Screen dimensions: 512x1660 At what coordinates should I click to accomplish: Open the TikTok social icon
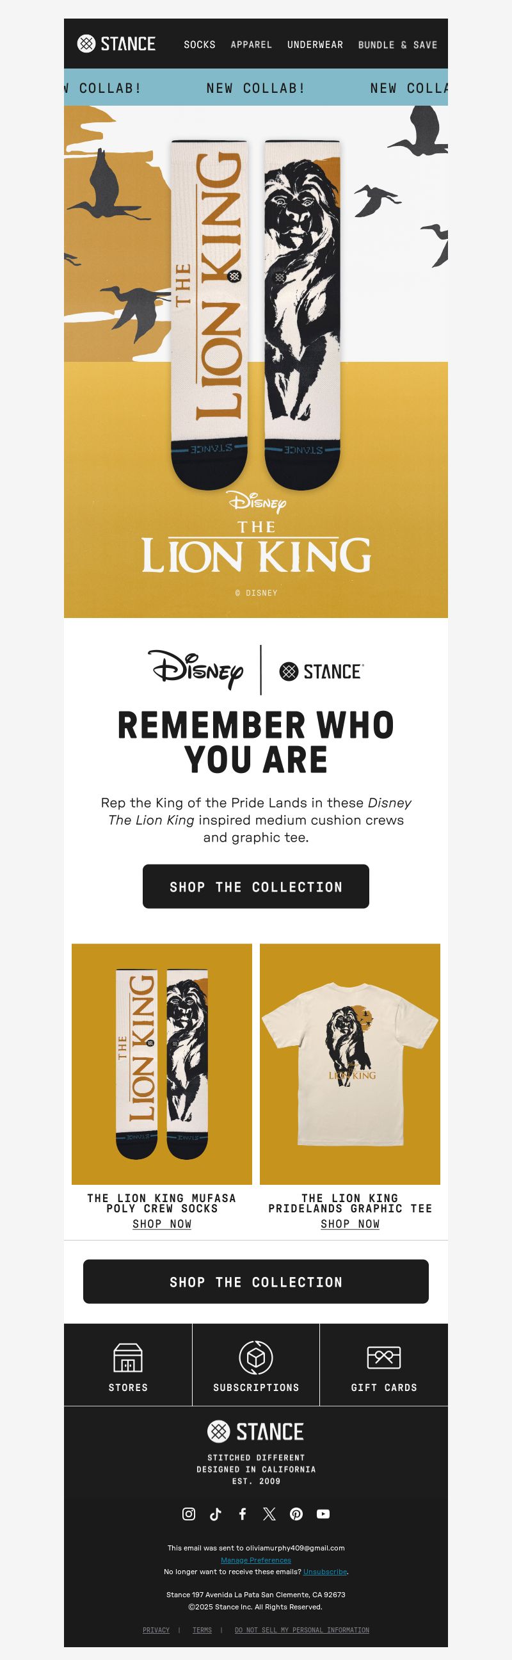pos(216,1514)
